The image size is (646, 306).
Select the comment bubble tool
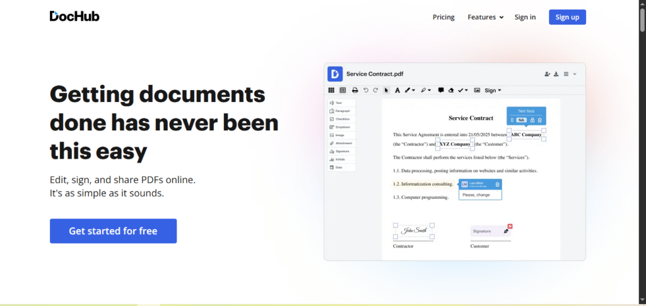coord(440,91)
